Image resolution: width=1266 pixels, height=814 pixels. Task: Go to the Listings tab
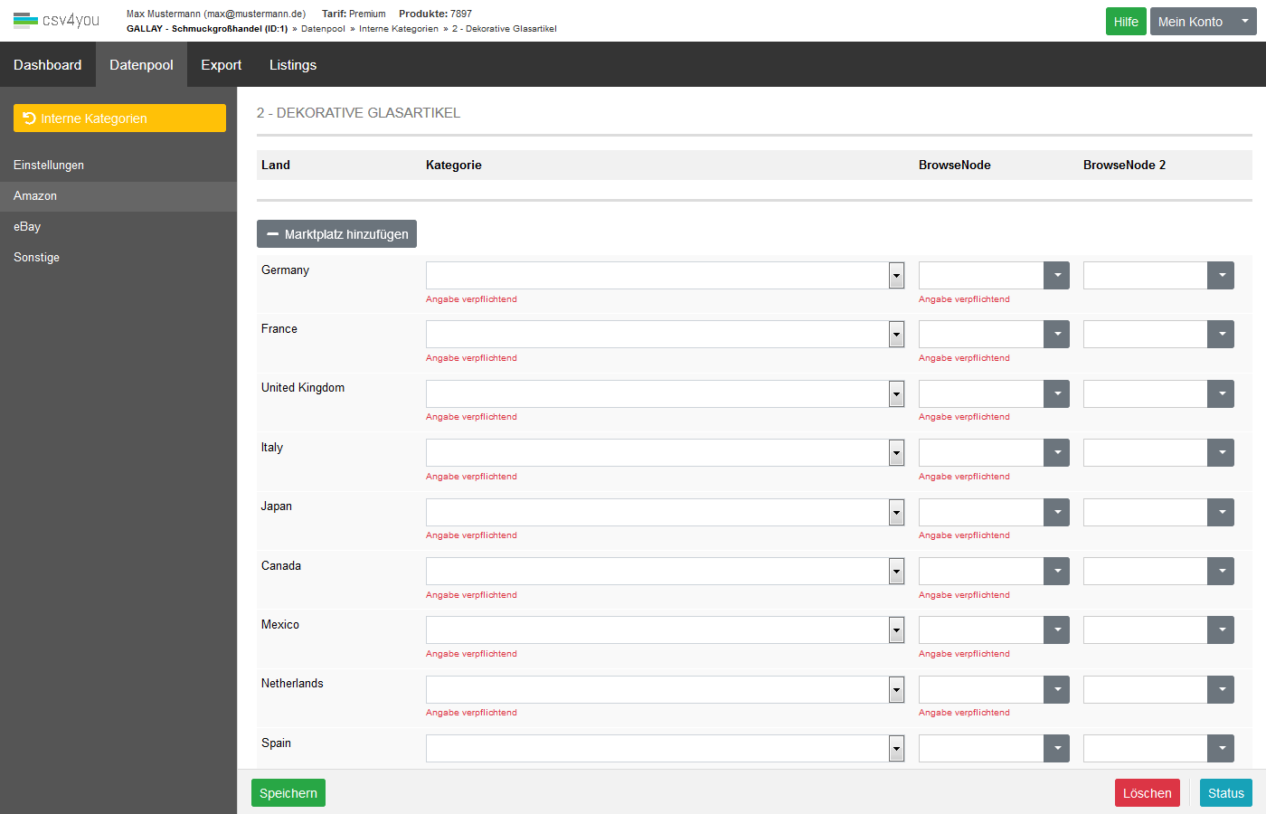pyautogui.click(x=293, y=65)
